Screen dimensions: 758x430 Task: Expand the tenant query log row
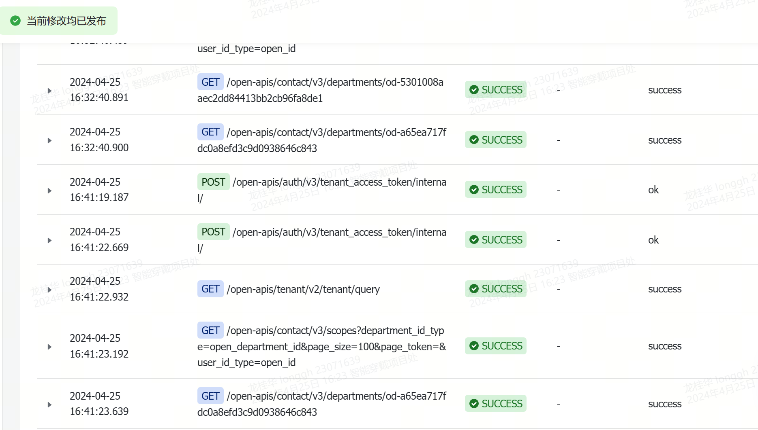click(49, 290)
